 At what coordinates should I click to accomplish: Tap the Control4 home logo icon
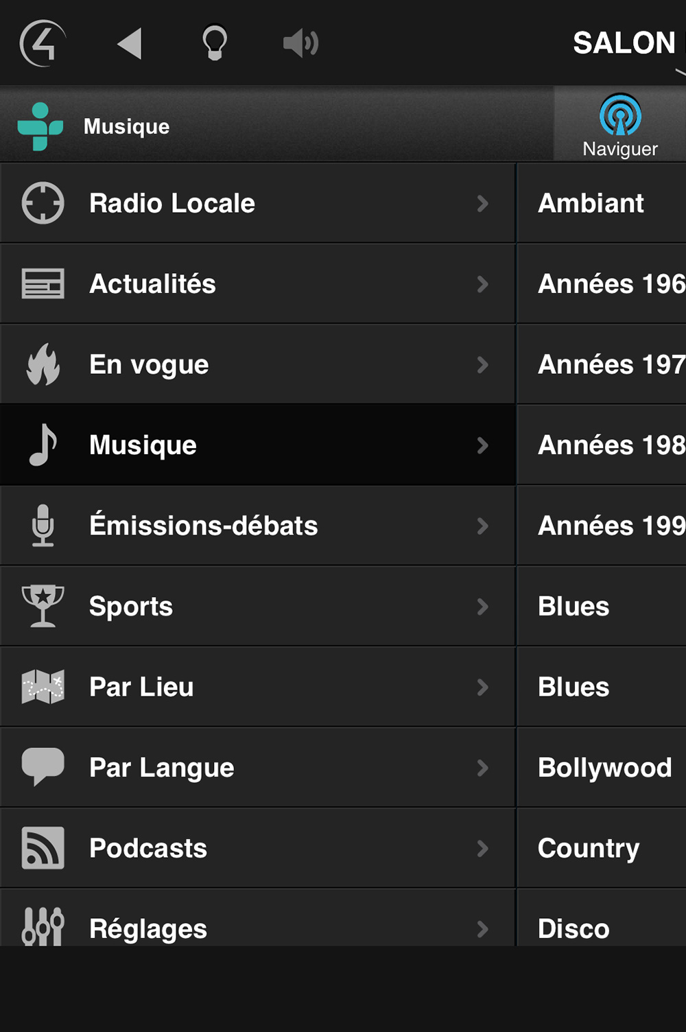43,43
